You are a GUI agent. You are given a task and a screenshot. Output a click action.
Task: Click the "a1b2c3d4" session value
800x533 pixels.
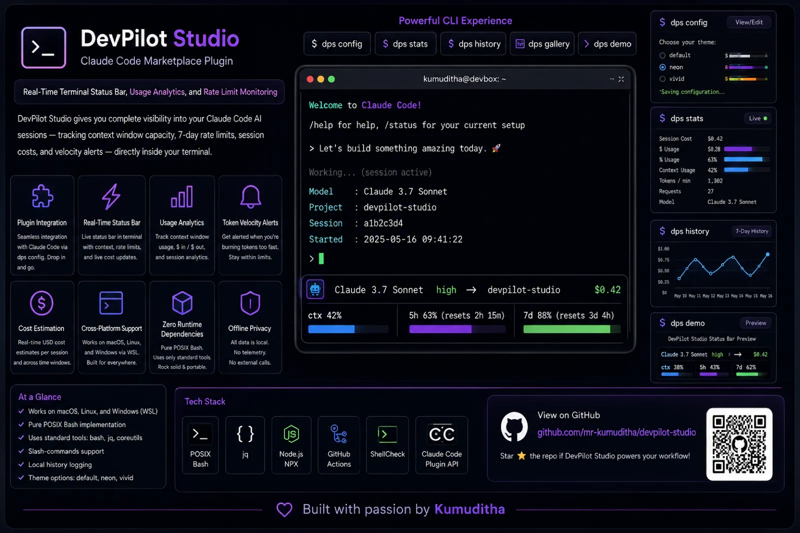383,223
